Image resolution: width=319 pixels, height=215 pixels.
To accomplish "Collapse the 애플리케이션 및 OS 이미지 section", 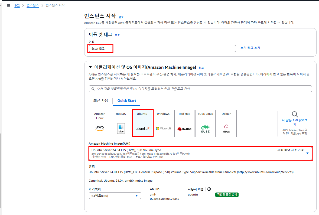I will pos(90,67).
